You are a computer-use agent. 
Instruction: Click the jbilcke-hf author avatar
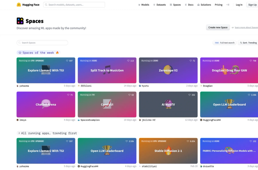pyautogui.click(x=140, y=120)
